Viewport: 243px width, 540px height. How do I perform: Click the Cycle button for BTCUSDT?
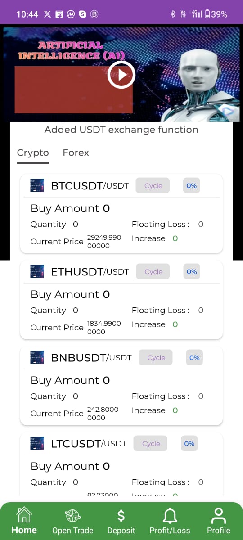tap(153, 185)
